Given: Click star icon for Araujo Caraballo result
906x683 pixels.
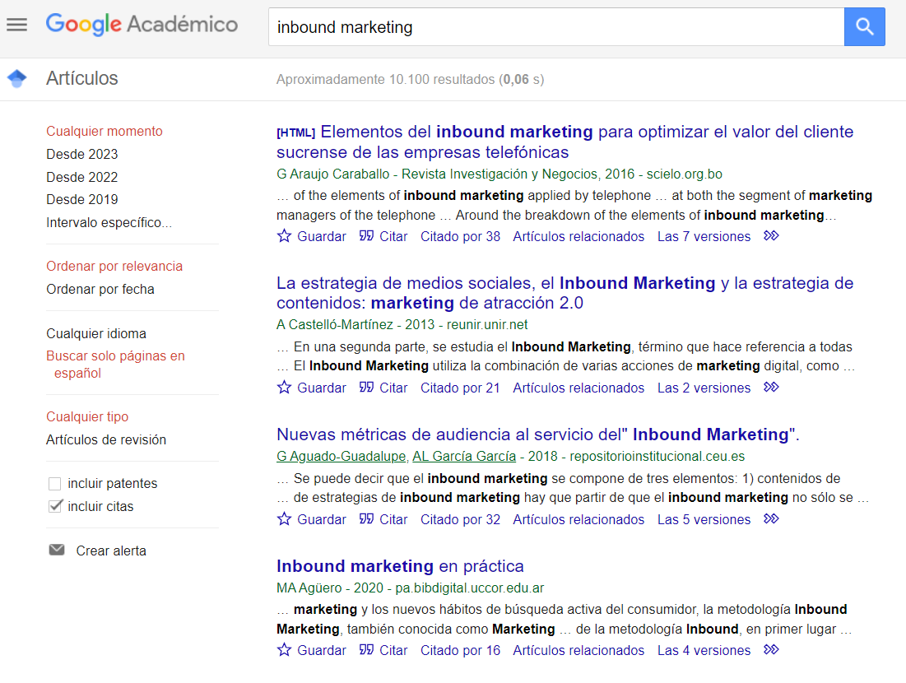Looking at the screenshot, I should click(x=284, y=235).
